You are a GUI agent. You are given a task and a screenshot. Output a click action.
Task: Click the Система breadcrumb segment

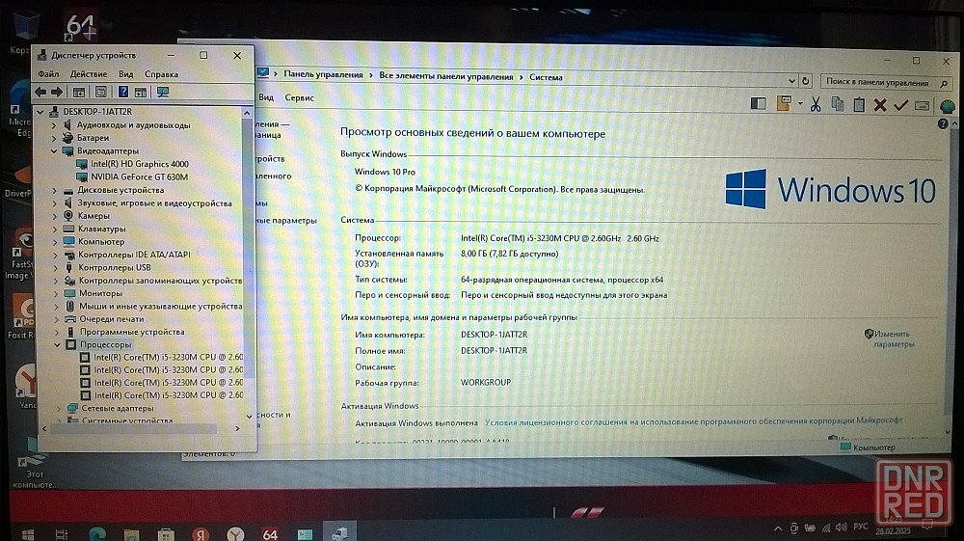pyautogui.click(x=546, y=77)
